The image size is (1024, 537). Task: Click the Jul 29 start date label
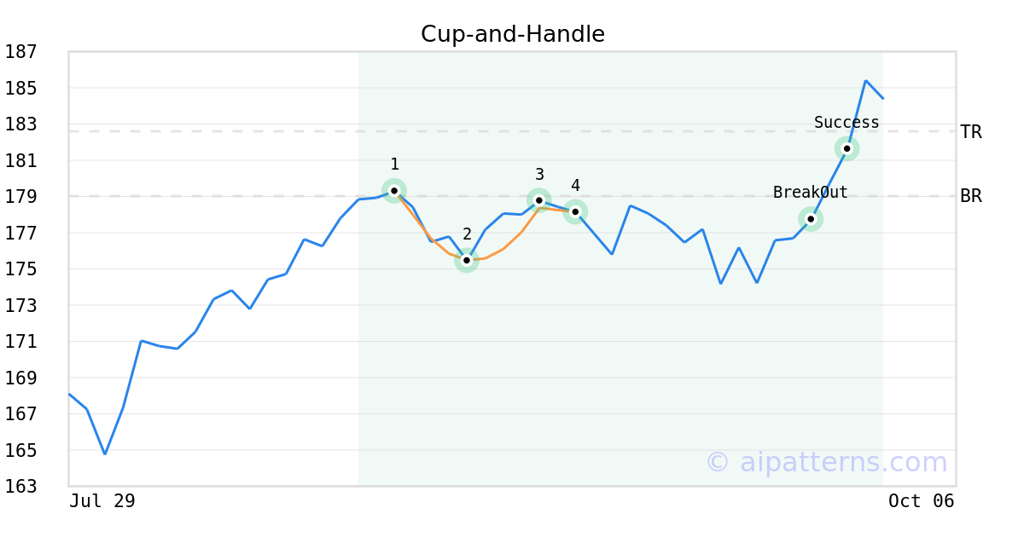102,501
